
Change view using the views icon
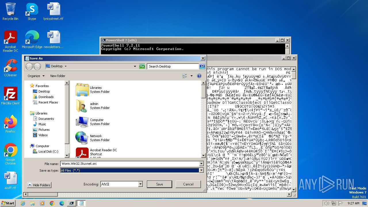click(185, 76)
